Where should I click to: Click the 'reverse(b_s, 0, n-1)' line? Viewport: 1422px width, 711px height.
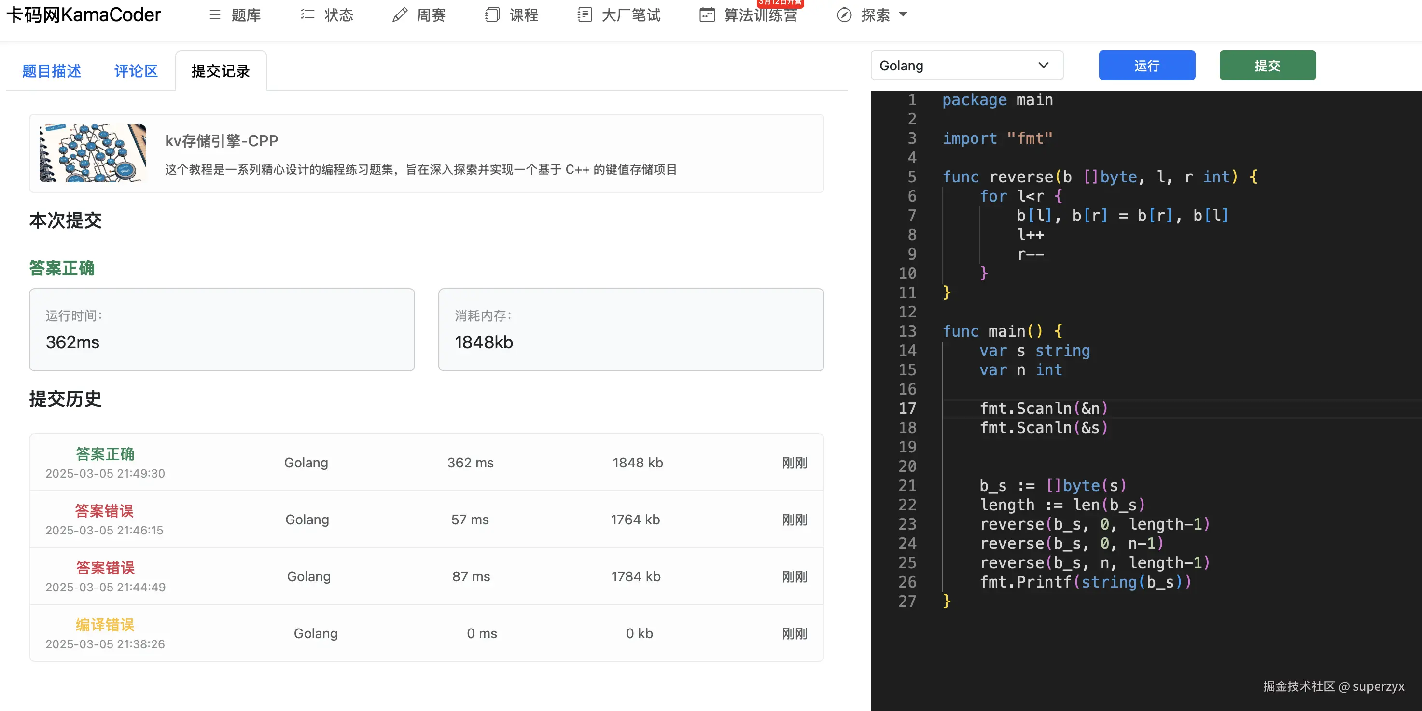click(1072, 543)
